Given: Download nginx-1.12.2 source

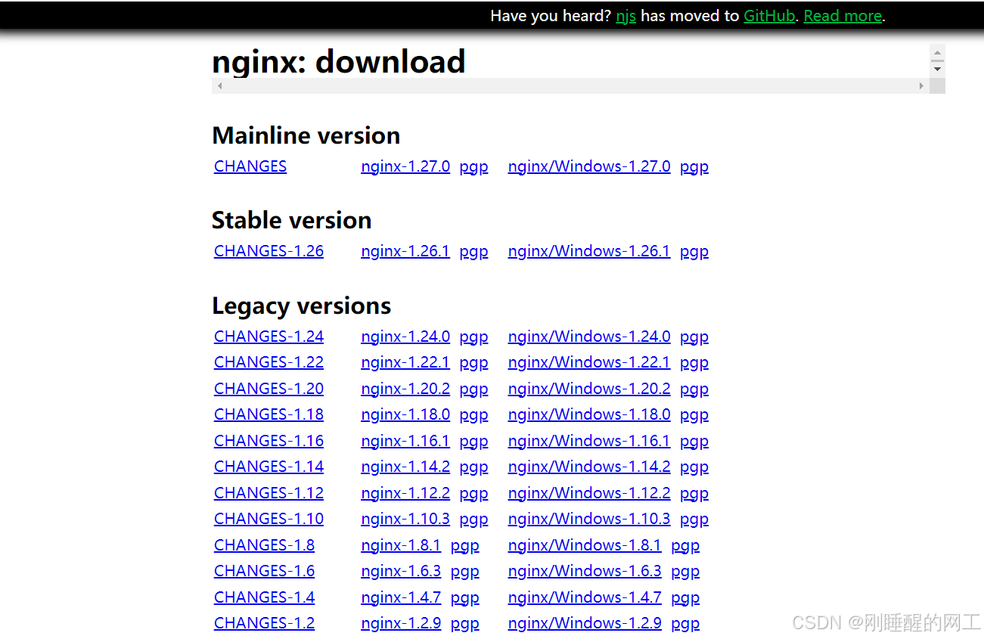Looking at the screenshot, I should pos(405,493).
